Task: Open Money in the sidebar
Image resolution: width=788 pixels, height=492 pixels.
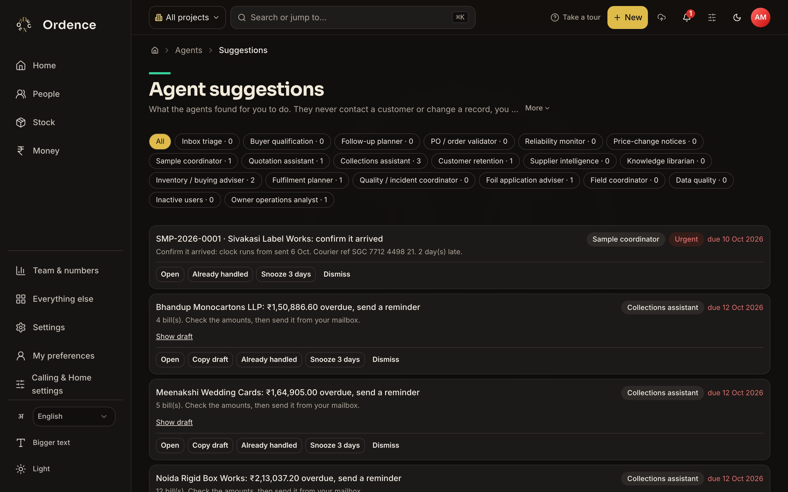Action: click(x=65, y=151)
